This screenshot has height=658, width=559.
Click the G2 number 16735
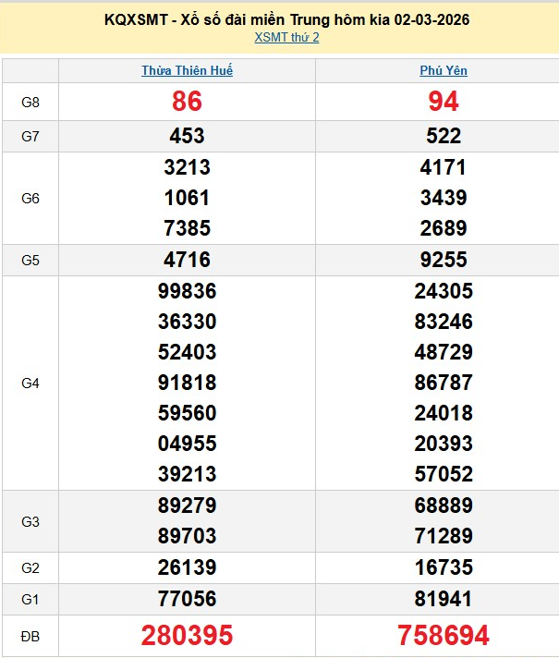coord(444,567)
